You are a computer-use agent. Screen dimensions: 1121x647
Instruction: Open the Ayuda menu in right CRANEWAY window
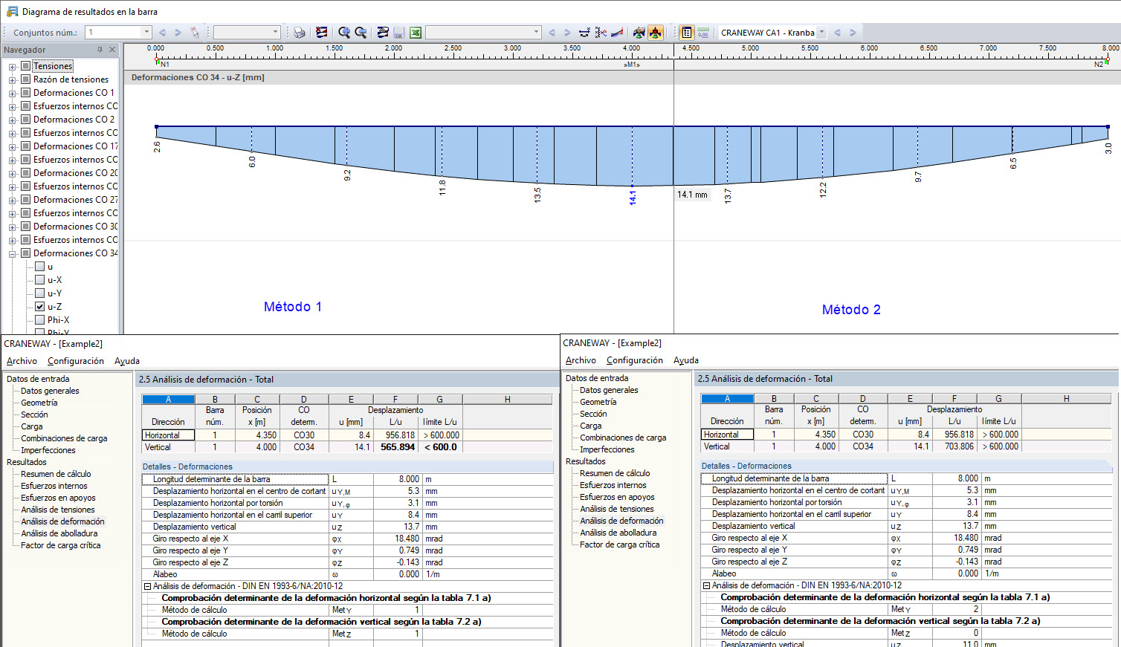[x=685, y=360]
